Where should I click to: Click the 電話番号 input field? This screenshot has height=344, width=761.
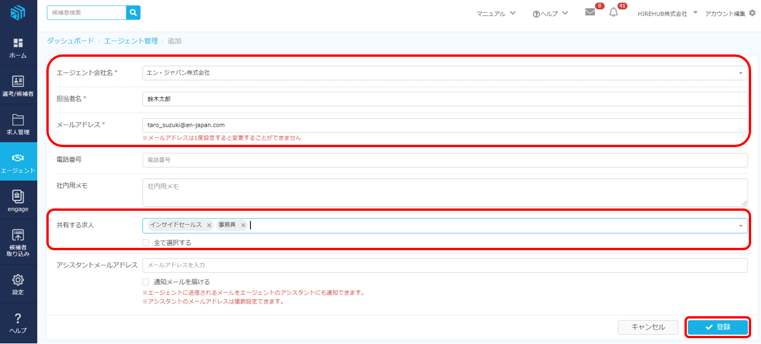[444, 160]
